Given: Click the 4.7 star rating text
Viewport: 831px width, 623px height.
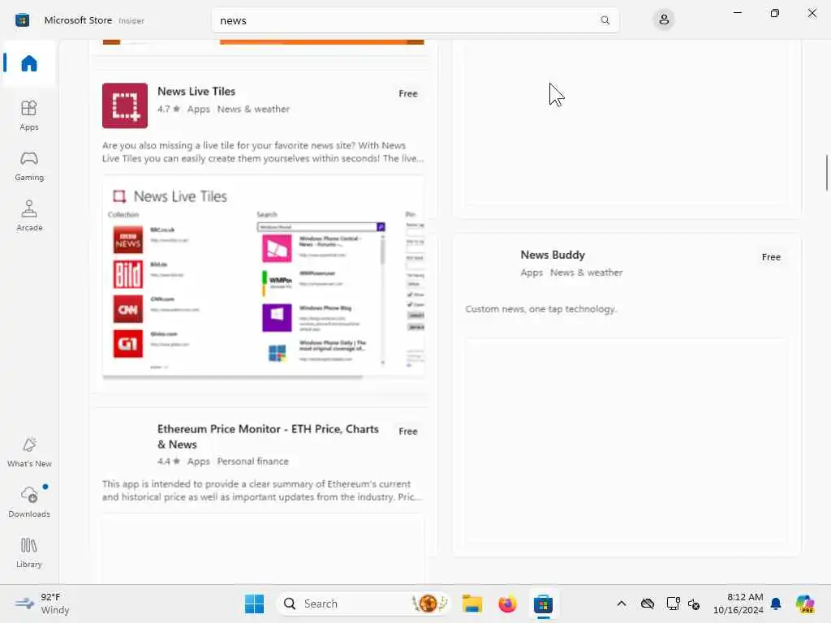Looking at the screenshot, I should pos(169,110).
